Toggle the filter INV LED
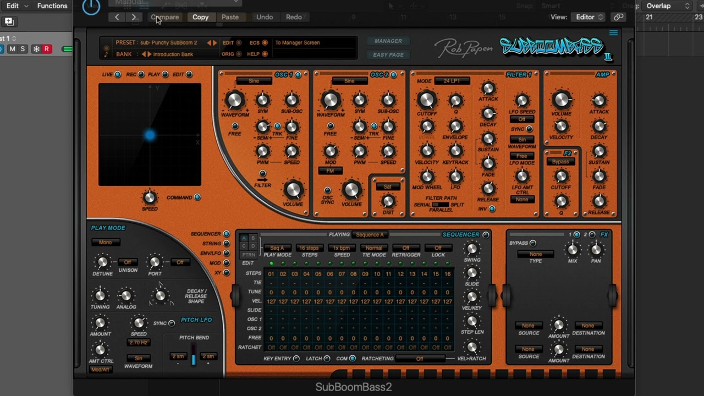Image resolution: width=704 pixels, height=396 pixels. tap(492, 209)
